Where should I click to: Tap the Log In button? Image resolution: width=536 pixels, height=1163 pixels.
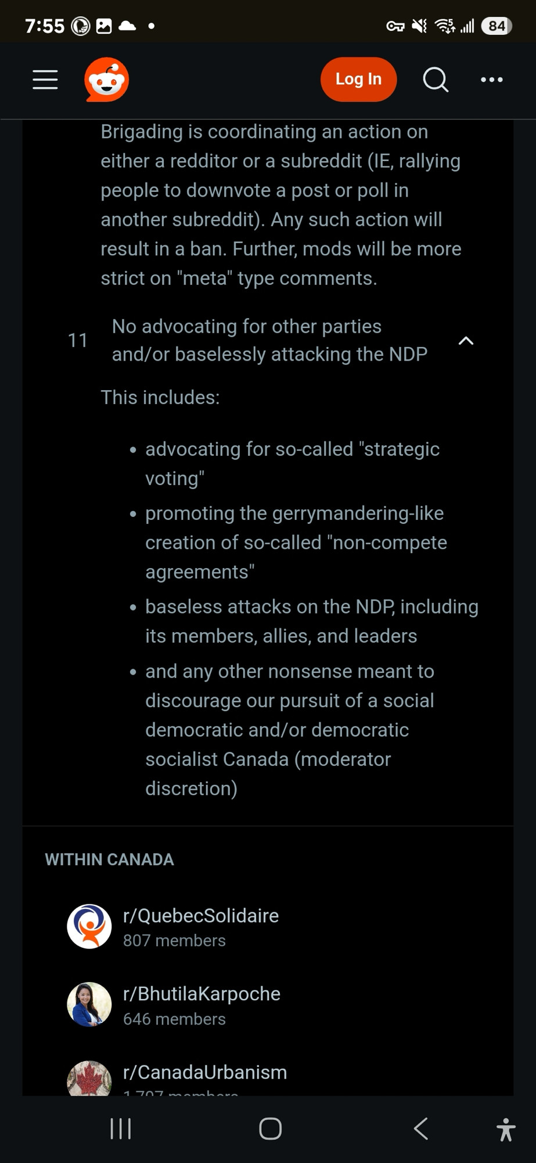[359, 79]
